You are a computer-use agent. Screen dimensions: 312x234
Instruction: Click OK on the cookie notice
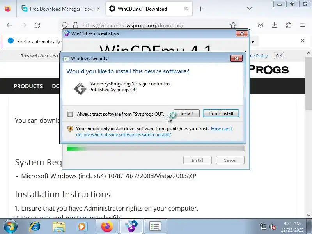279,56
